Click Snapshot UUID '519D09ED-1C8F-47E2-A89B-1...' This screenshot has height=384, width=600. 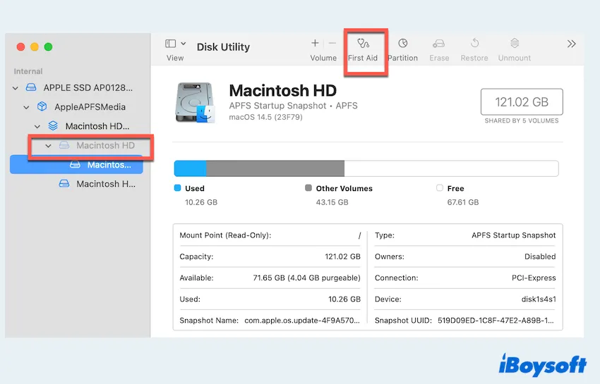point(496,321)
